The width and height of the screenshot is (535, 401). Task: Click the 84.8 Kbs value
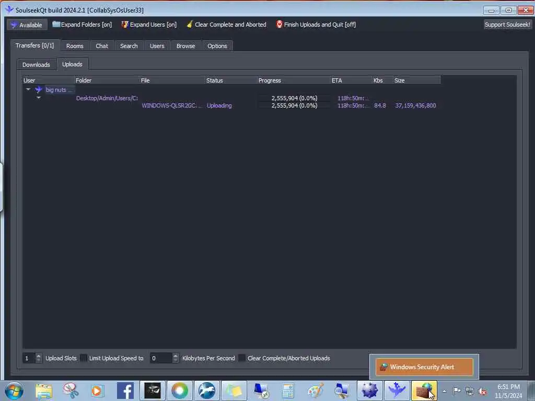pos(380,105)
